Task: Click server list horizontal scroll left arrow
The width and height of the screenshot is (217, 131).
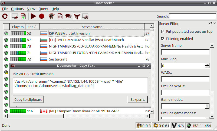Action: (5, 116)
